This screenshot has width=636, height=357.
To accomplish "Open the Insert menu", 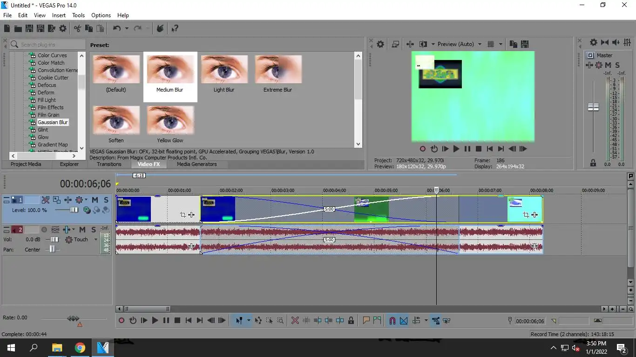I will coord(59,15).
